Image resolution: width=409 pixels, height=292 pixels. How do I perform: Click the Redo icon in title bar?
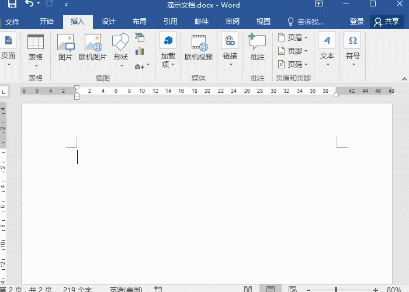click(49, 4)
